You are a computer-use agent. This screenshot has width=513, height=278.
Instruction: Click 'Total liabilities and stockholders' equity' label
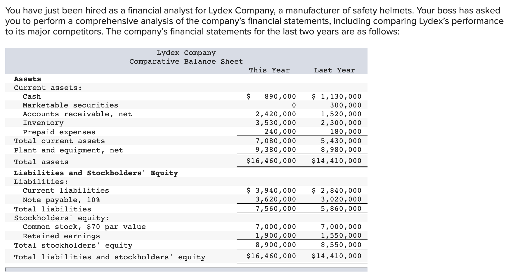coord(110,257)
